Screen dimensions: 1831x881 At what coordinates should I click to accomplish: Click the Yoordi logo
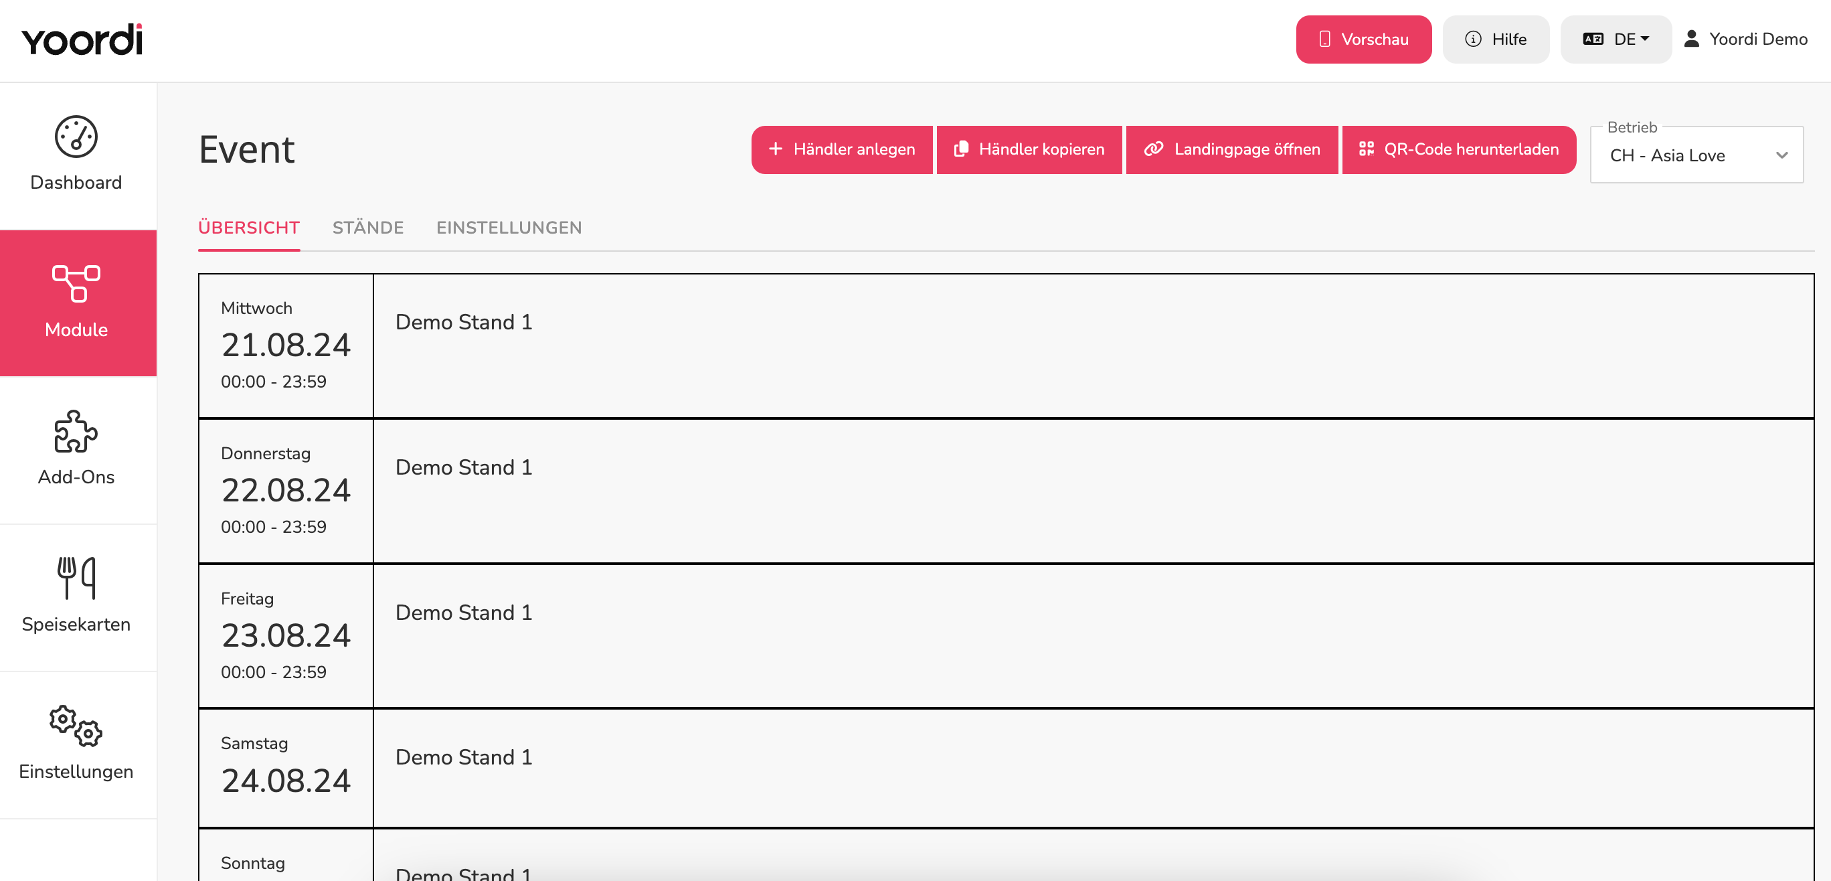82,39
